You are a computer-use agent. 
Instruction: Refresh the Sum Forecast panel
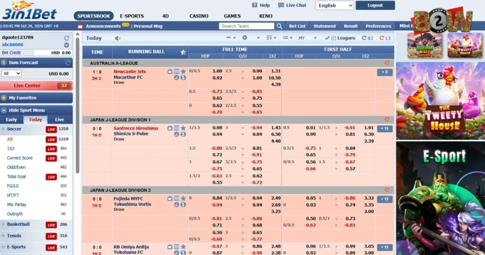click(68, 63)
